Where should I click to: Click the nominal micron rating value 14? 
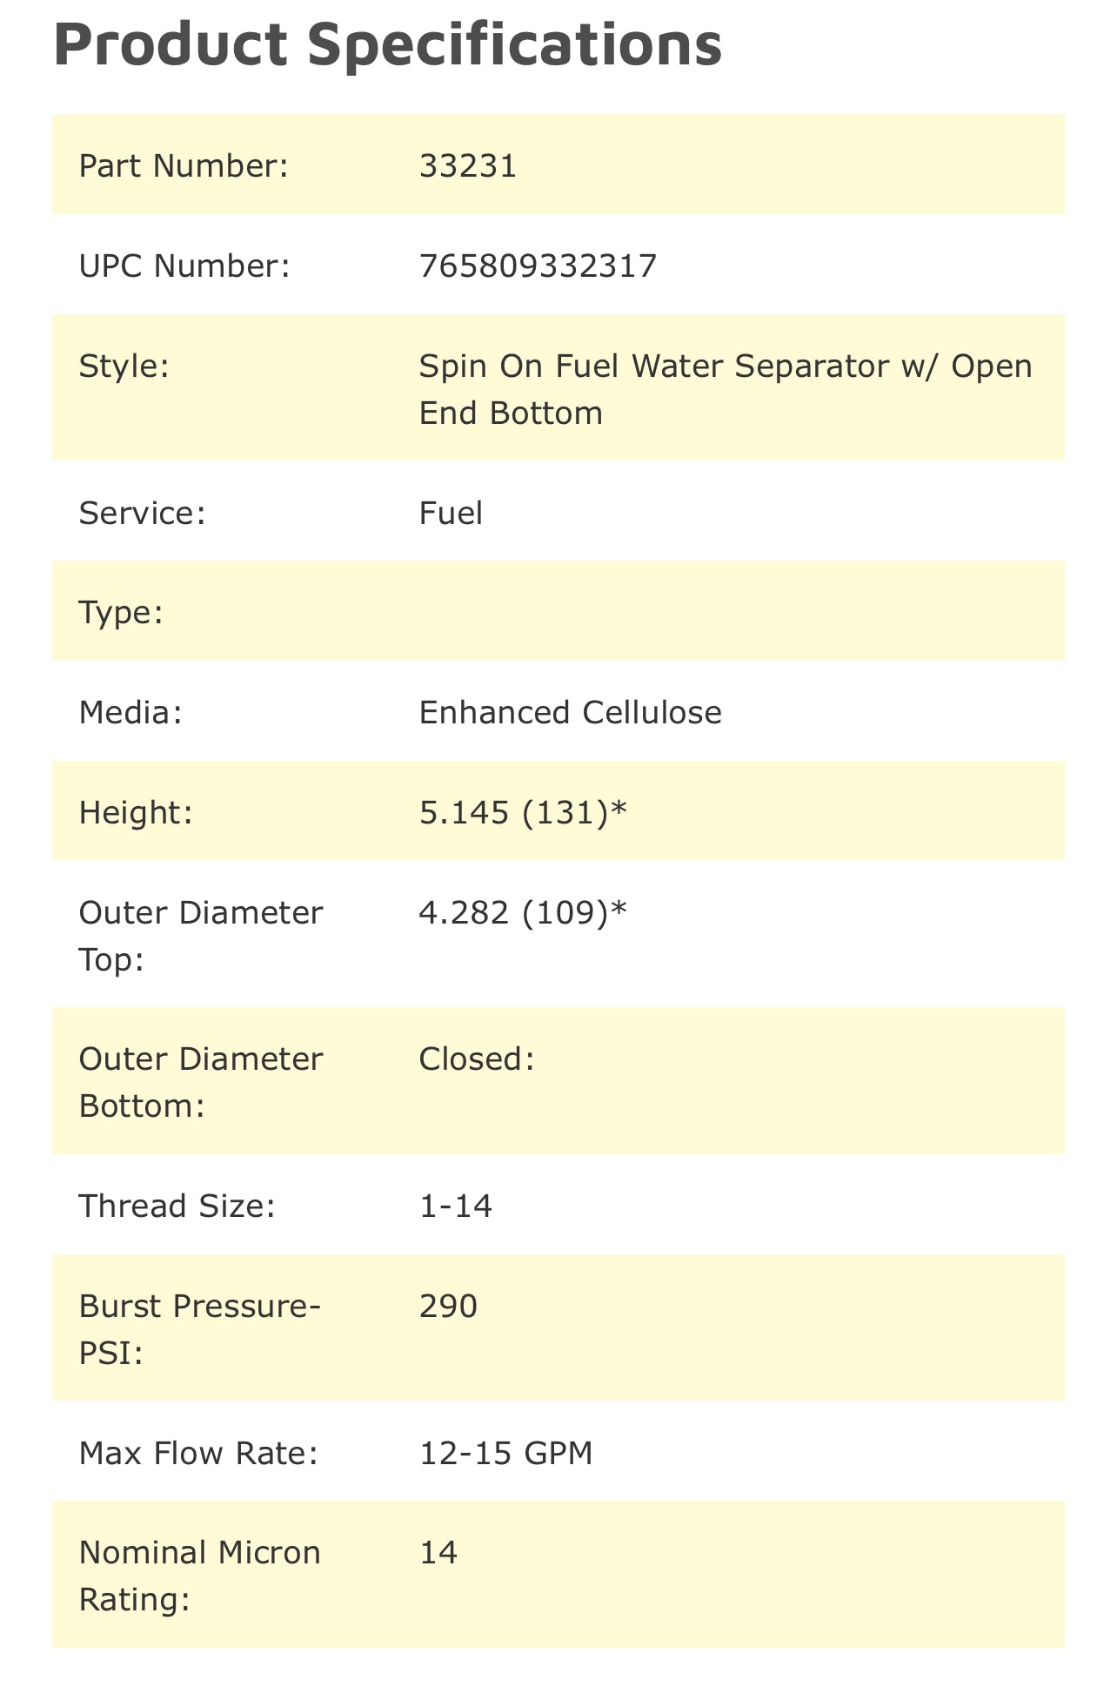coord(438,1552)
